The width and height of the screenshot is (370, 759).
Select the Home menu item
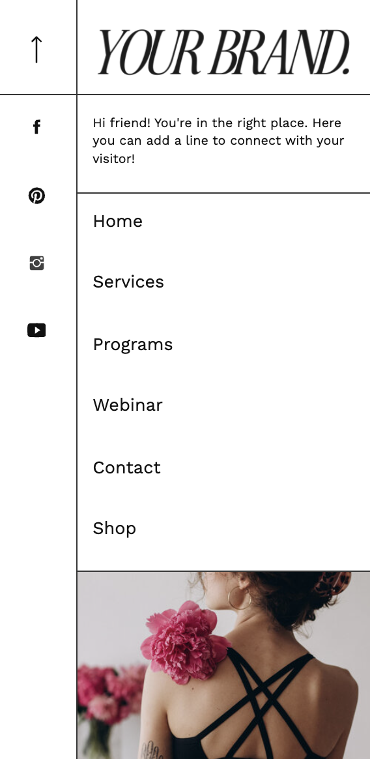(117, 221)
